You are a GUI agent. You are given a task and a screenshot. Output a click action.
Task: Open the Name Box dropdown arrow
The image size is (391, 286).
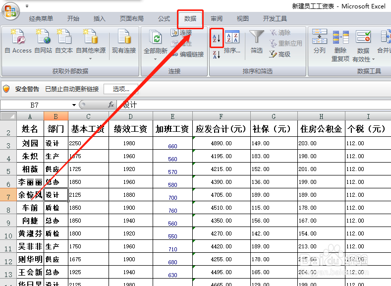[74, 105]
